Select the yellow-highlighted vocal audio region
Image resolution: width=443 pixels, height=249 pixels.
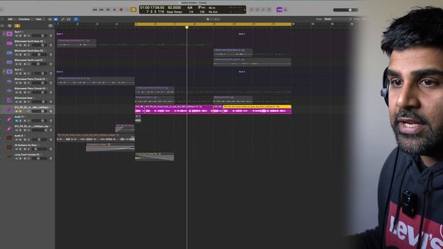tap(257, 109)
